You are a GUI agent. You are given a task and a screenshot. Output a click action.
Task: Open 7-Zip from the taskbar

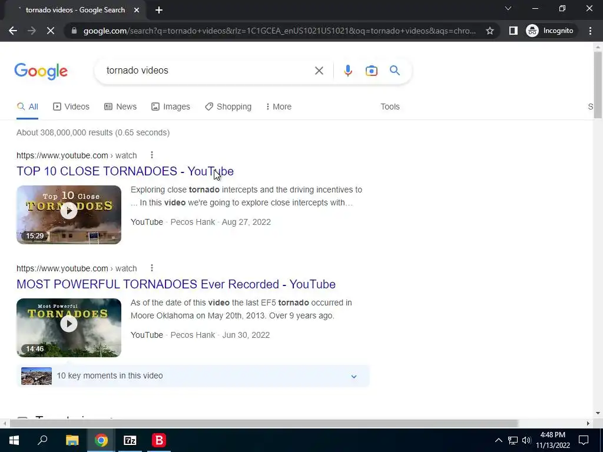click(x=130, y=440)
